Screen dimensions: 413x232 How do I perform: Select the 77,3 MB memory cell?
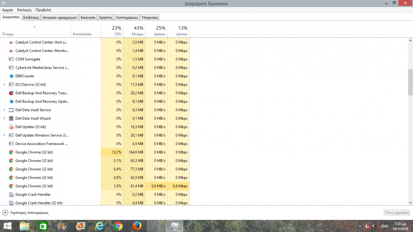(134, 169)
